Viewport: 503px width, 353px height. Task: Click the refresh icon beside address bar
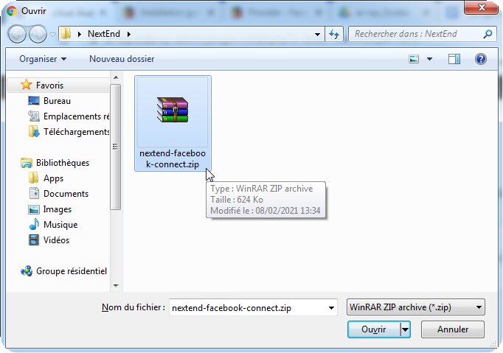(335, 34)
